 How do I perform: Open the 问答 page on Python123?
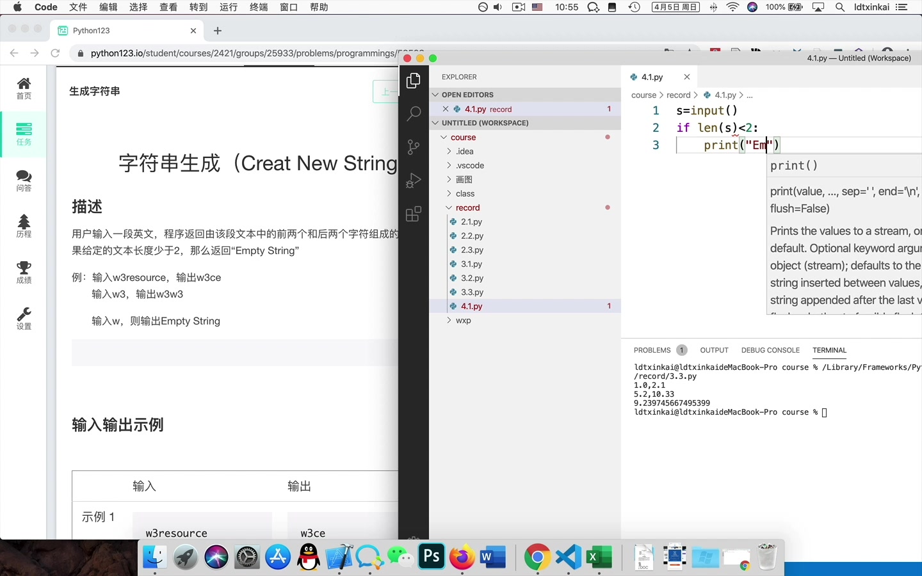coord(24,181)
